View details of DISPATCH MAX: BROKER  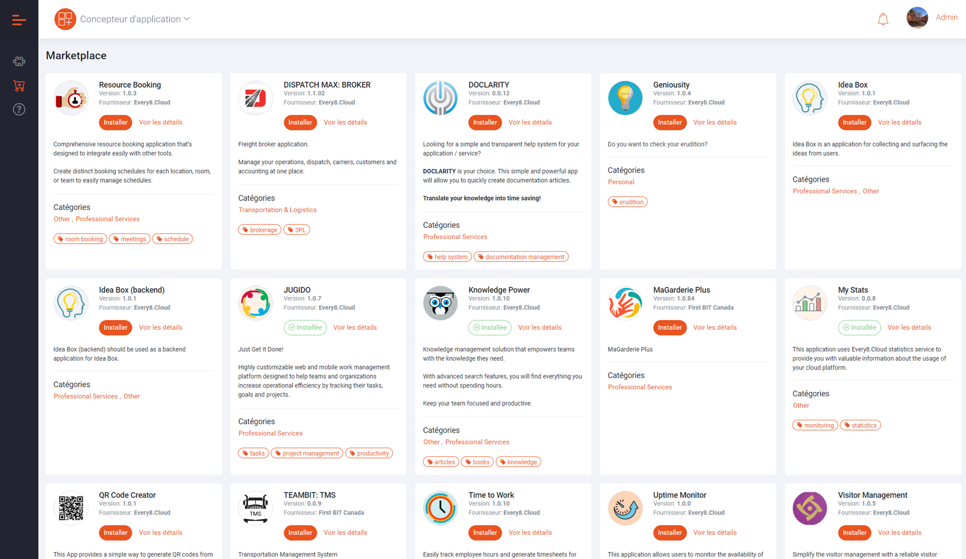click(x=345, y=122)
